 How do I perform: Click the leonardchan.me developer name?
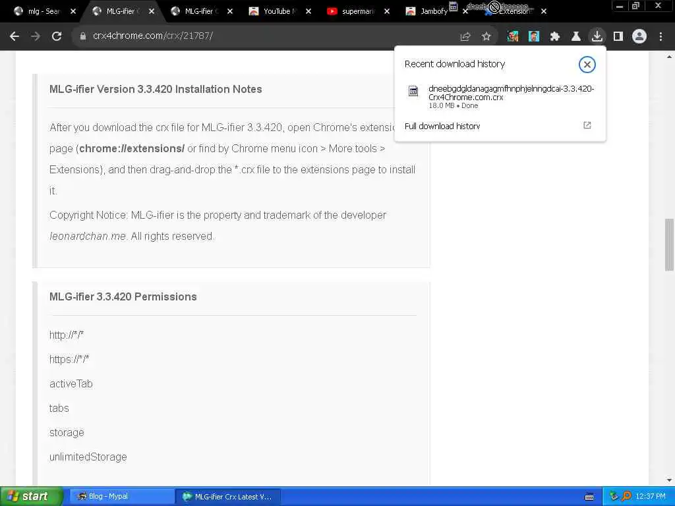click(88, 237)
